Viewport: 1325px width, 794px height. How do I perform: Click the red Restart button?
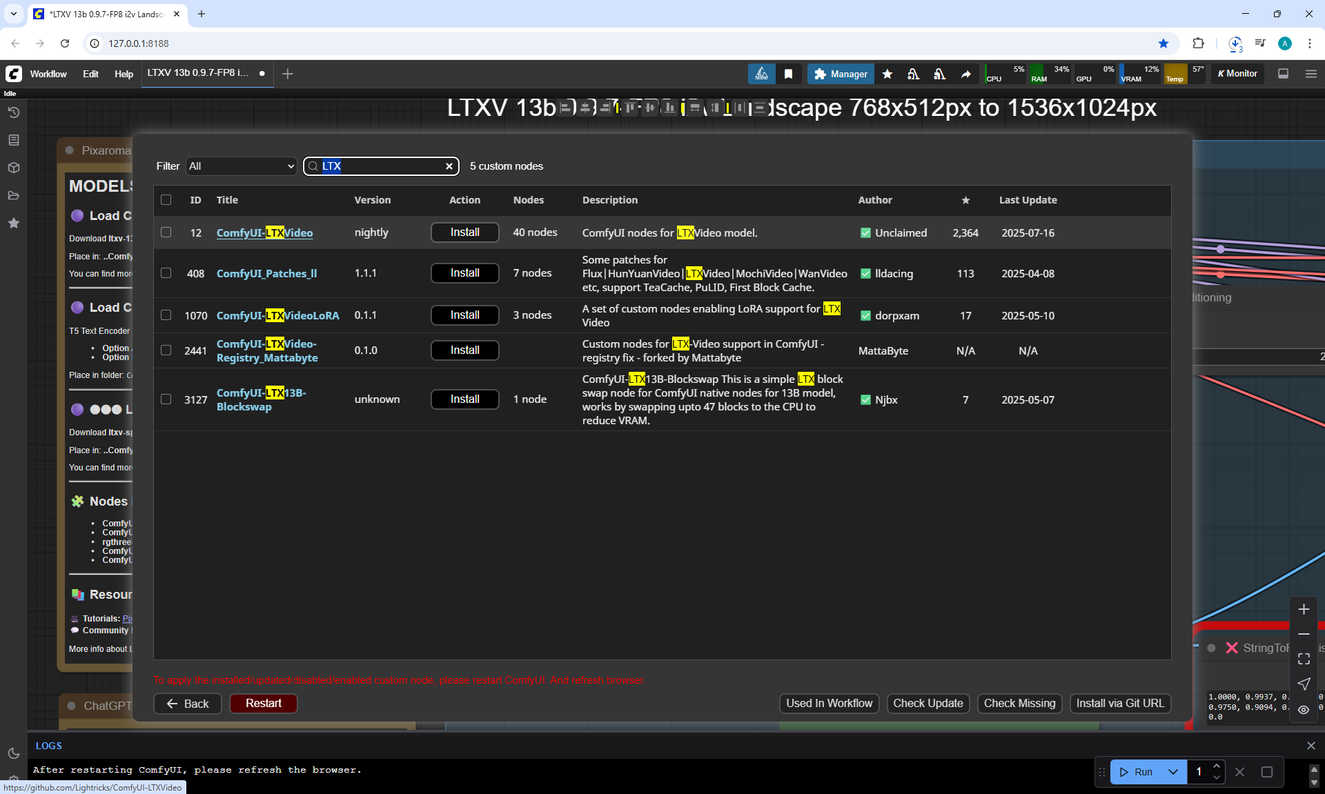(x=263, y=703)
